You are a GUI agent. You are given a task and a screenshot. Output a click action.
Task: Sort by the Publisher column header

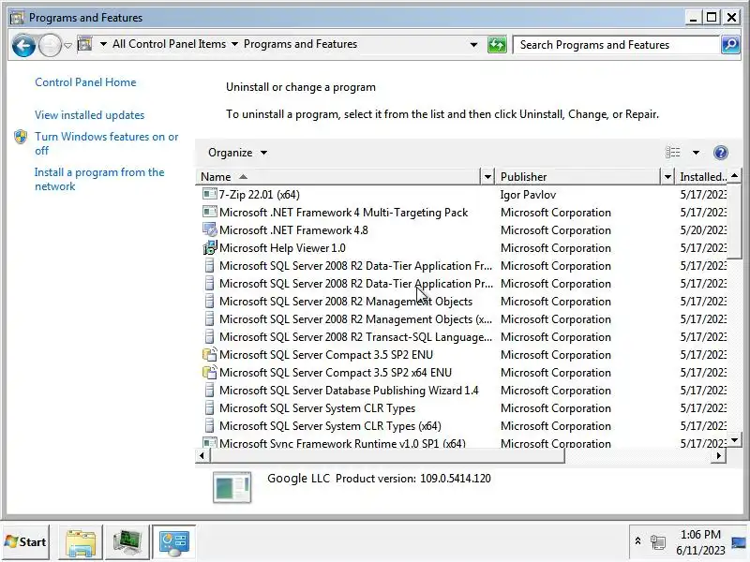point(578,177)
